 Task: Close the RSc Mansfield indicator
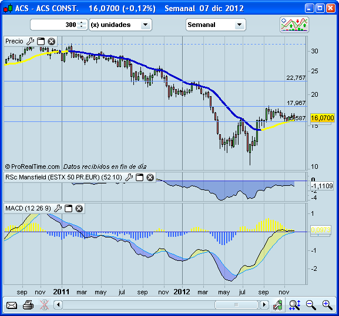click(x=150, y=177)
